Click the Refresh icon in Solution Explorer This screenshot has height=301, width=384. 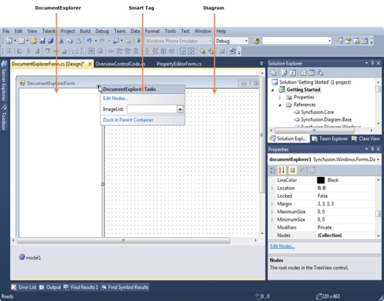point(293,73)
